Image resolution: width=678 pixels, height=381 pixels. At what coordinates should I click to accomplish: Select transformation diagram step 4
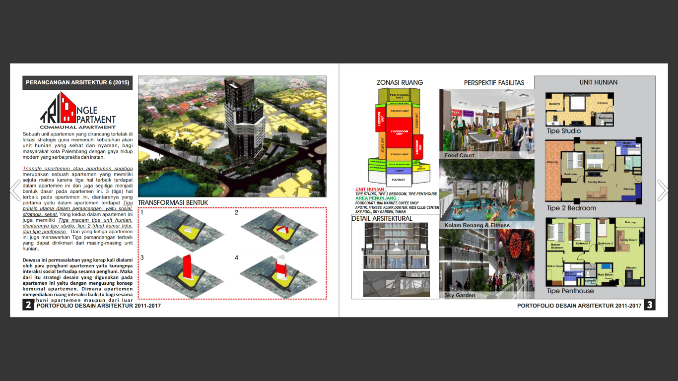[278, 274]
